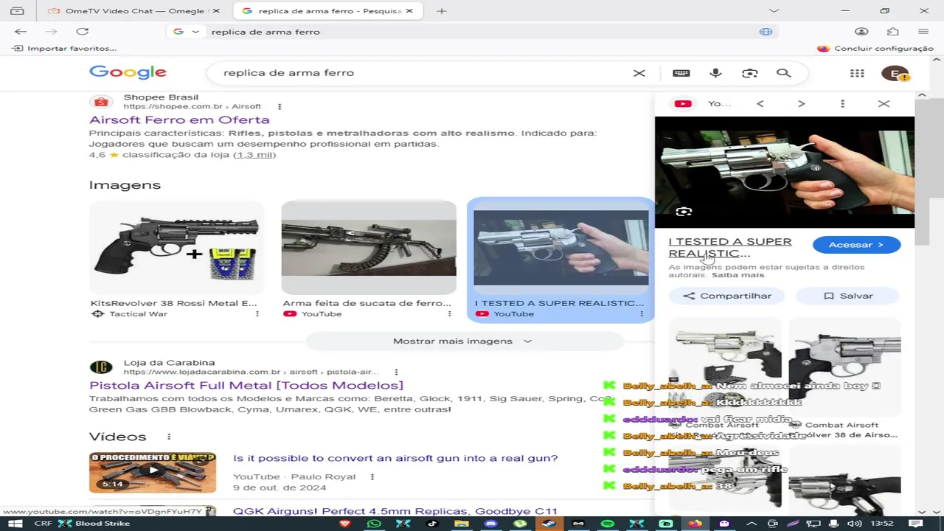Click Concluir configuração in the bookmarks bar
Viewport: 944px width, 531px height.
point(875,48)
